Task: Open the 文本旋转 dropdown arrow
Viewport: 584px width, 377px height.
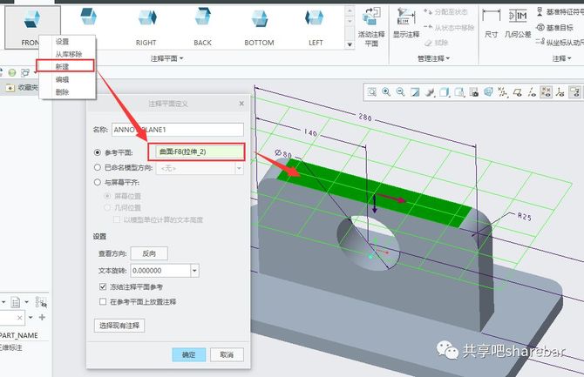Action: point(194,271)
